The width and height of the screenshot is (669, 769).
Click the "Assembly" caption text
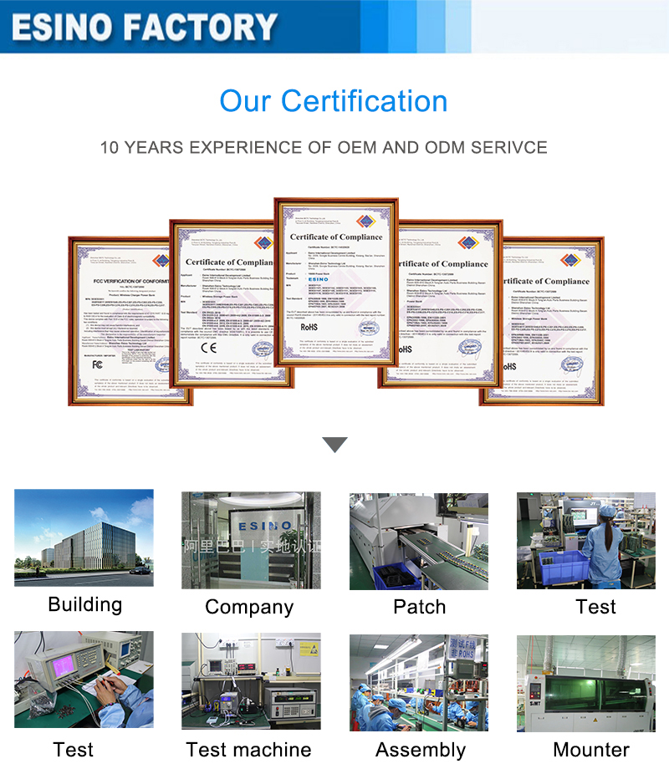pyautogui.click(x=420, y=750)
